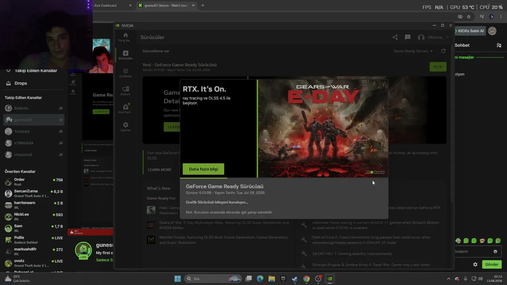The width and height of the screenshot is (507, 285).
Task: Refresh the driver update check
Action: point(443,51)
